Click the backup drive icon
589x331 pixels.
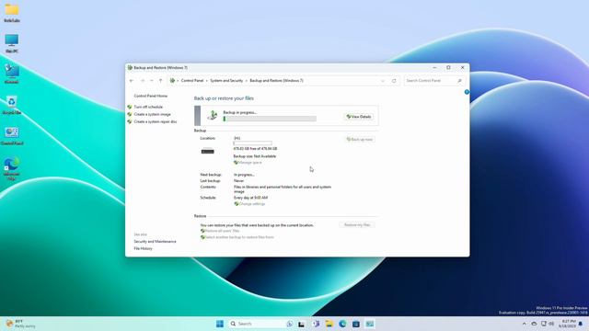point(208,151)
